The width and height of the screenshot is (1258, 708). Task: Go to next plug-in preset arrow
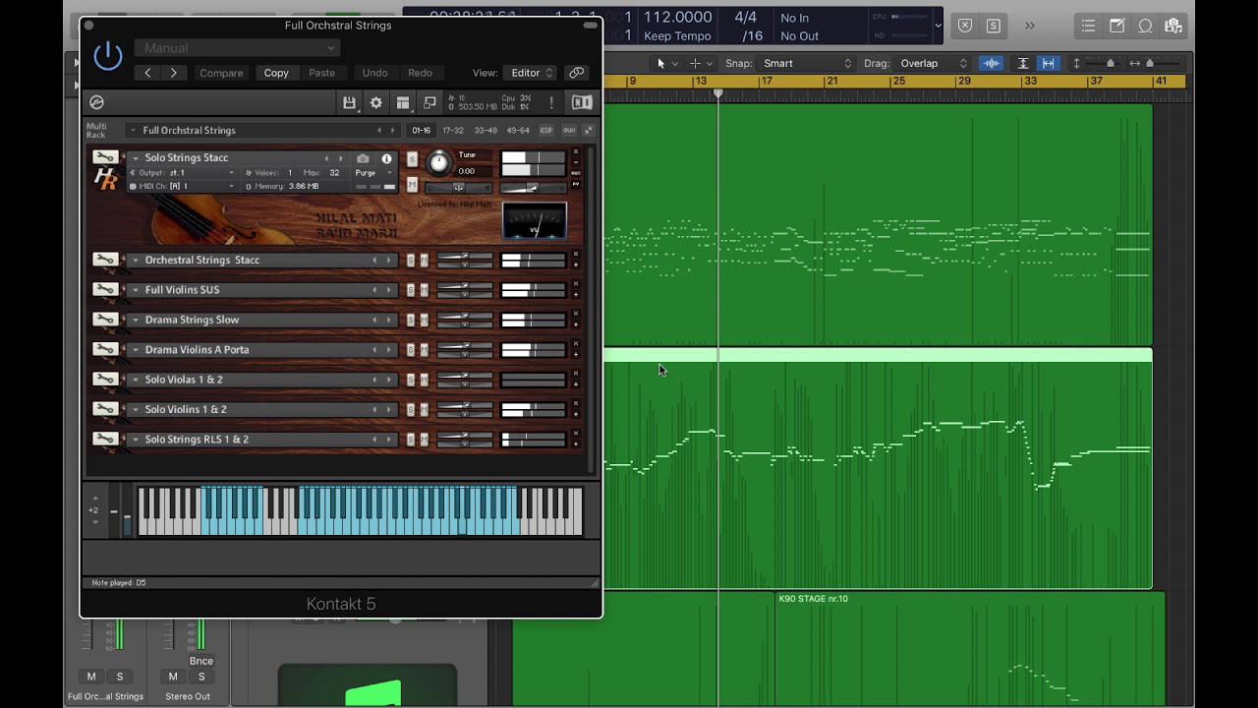pyautogui.click(x=174, y=73)
